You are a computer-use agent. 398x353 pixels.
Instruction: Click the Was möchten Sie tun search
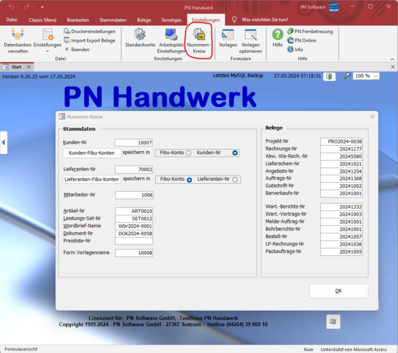coord(264,20)
